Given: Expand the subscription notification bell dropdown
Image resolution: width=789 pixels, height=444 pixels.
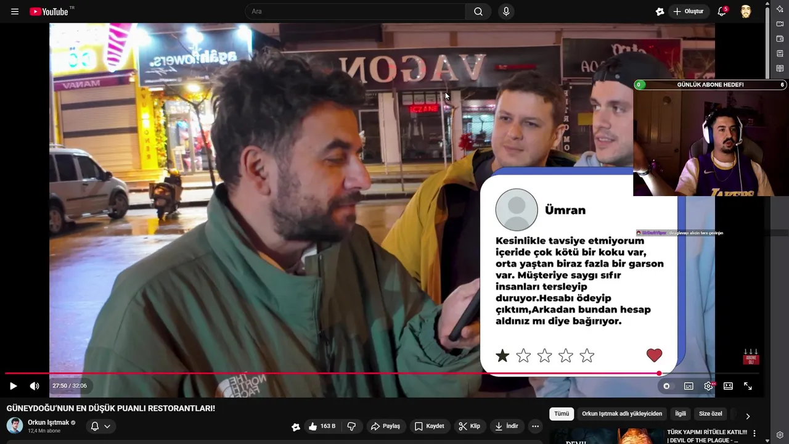Looking at the screenshot, I should (100, 426).
